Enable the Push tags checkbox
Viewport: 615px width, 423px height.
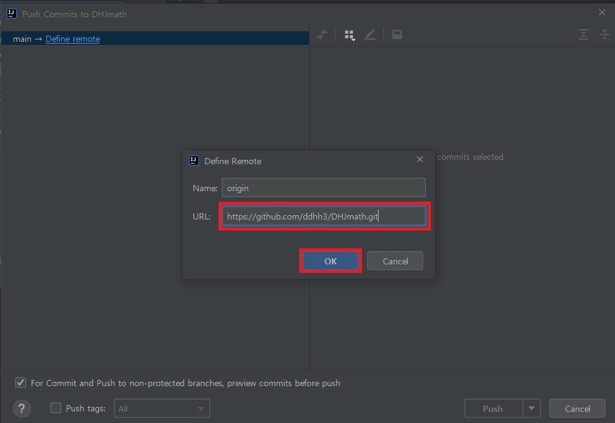pos(55,408)
